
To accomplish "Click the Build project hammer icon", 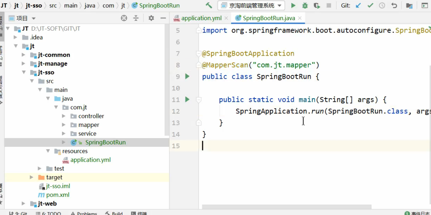I will [209, 5].
